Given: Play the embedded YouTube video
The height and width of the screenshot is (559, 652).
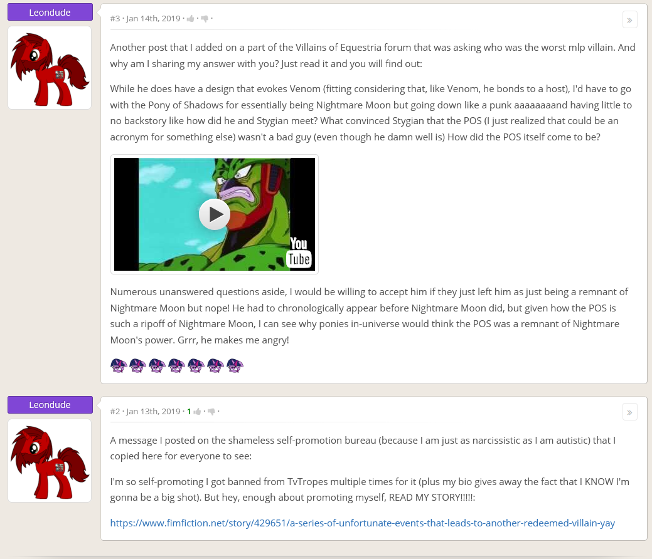Looking at the screenshot, I should (x=214, y=214).
